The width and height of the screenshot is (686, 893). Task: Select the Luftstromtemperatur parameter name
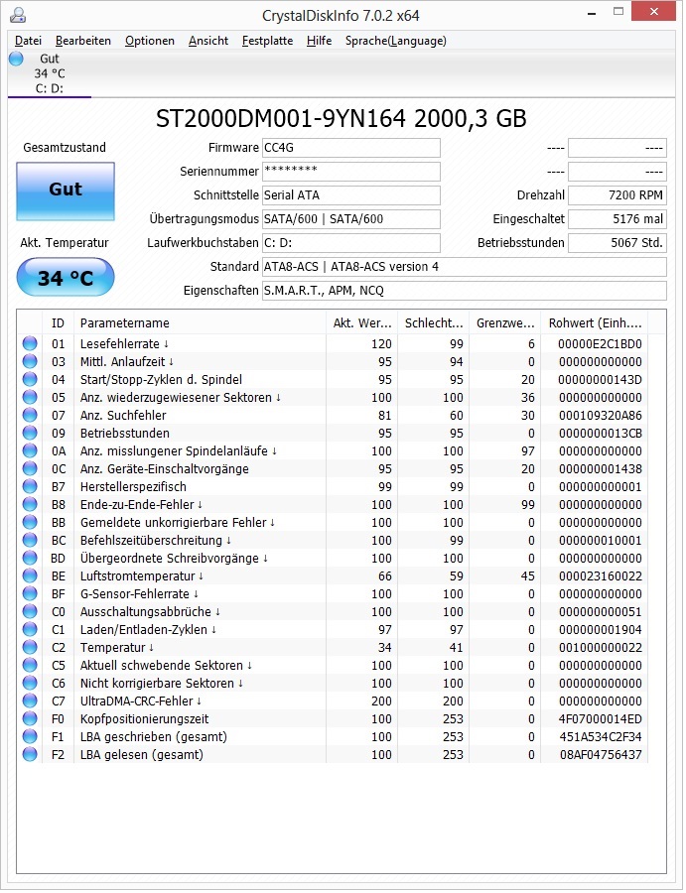[142, 575]
